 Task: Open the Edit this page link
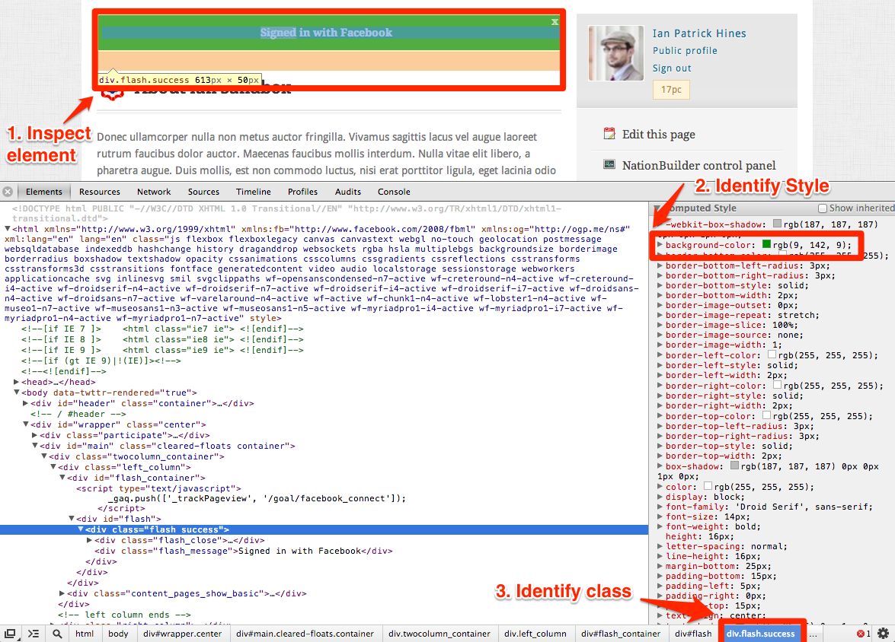[x=658, y=134]
